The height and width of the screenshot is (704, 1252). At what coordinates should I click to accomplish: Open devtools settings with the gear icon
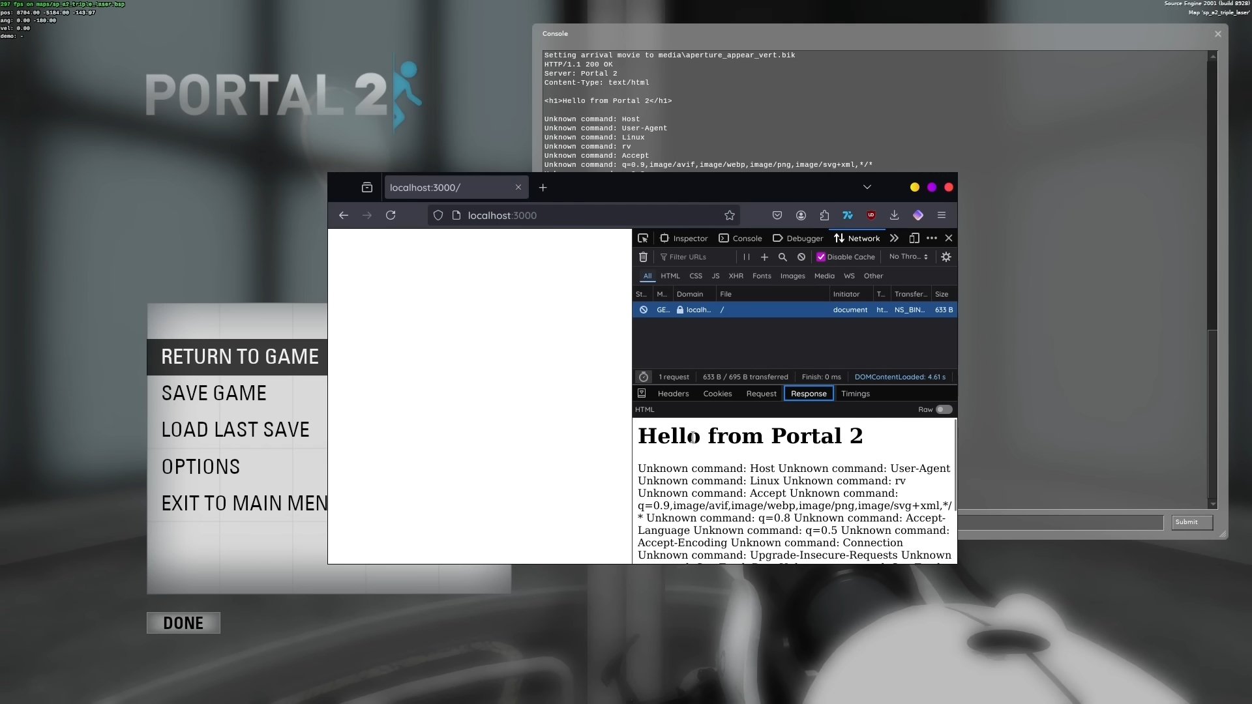[946, 257]
